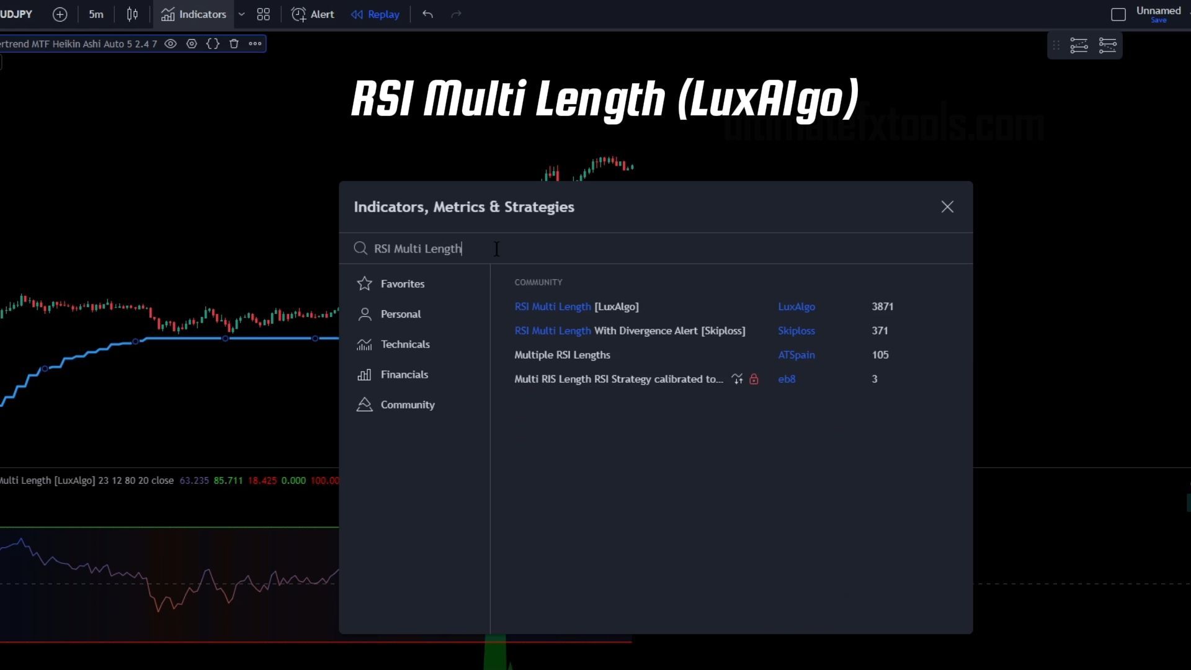Screen dimensions: 1191x670
Task: Select the Multi Length [LuxAlgo] indicator legend
Action: [x=87, y=480]
